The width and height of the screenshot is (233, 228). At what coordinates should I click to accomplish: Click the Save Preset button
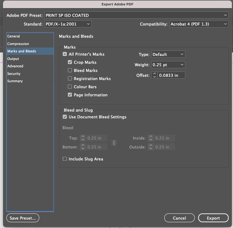(x=23, y=218)
